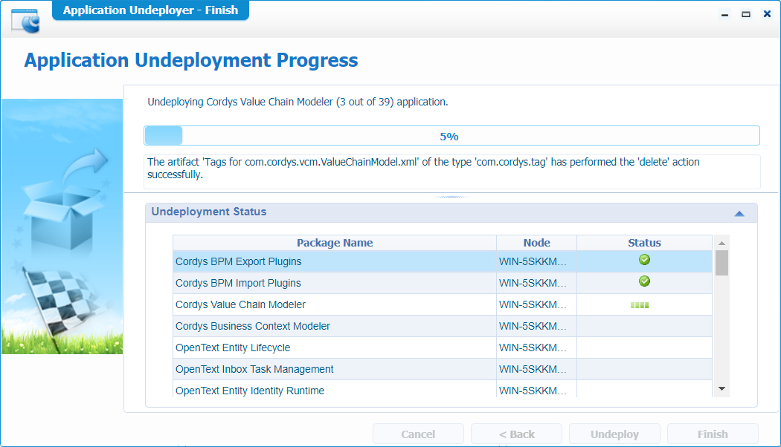Click the Finish button
The image size is (781, 447).
click(x=713, y=434)
